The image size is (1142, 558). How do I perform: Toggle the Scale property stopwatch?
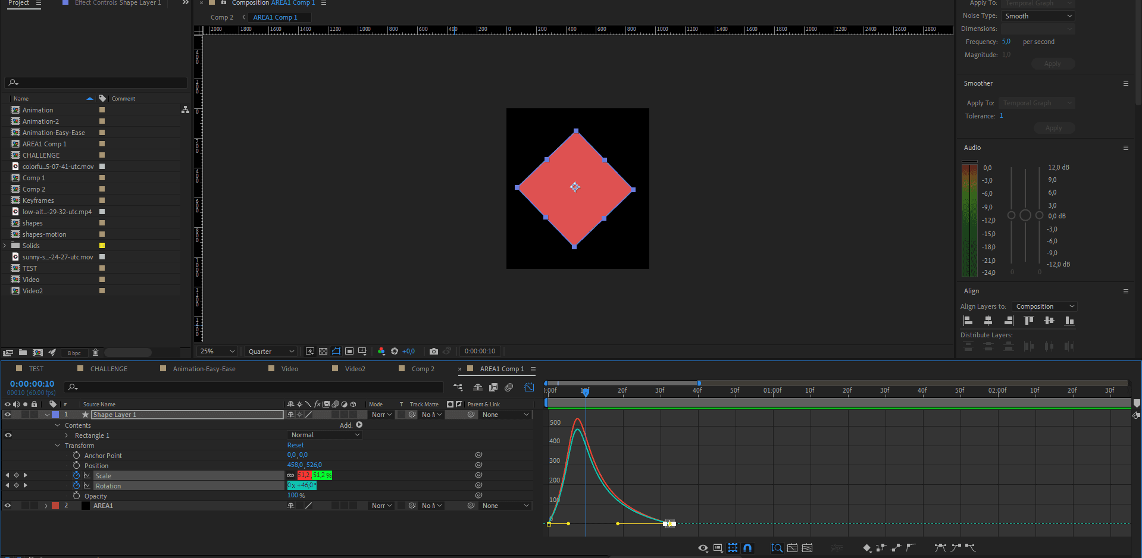click(76, 475)
